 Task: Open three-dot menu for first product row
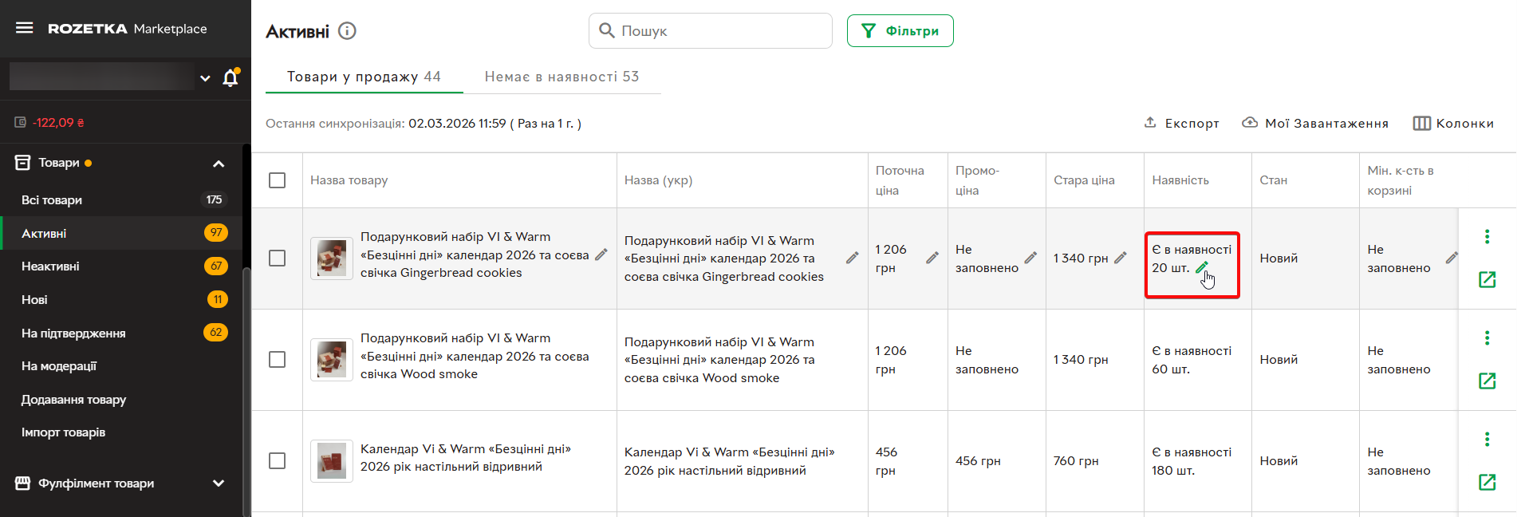1487,237
